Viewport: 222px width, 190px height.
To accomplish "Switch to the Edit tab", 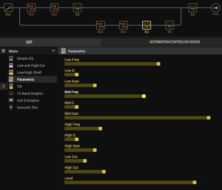I will (x=29, y=42).
